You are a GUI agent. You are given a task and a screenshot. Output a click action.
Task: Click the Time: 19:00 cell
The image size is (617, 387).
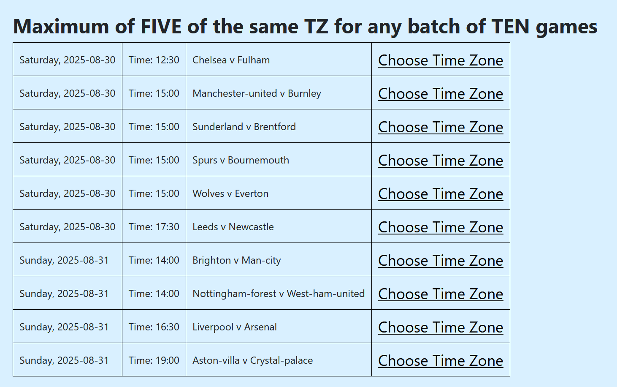(154, 360)
